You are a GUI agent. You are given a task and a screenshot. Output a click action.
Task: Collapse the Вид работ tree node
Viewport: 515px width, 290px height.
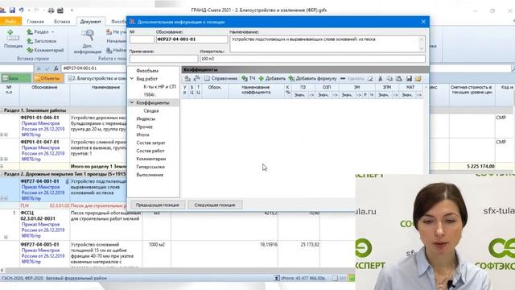point(132,79)
